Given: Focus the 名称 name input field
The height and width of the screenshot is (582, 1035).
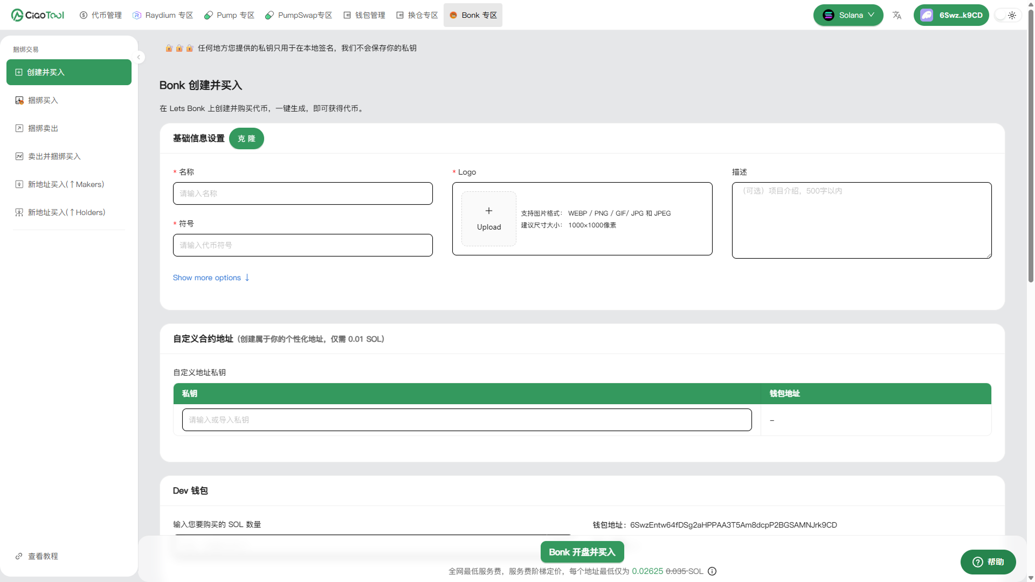Looking at the screenshot, I should 303,193.
